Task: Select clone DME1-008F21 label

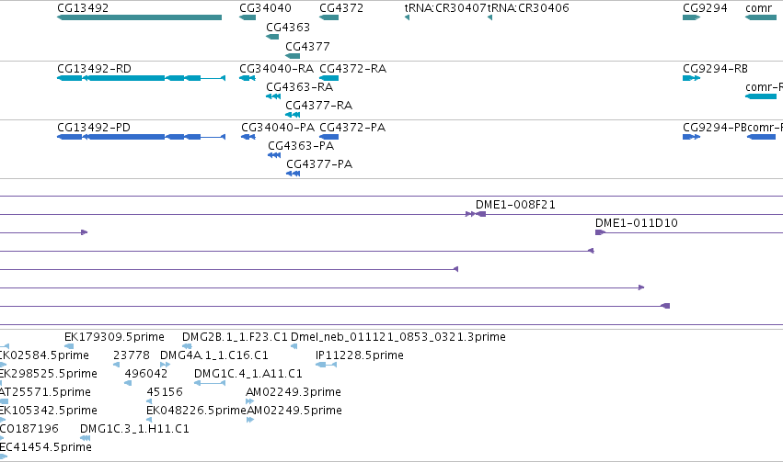Action: (x=515, y=204)
